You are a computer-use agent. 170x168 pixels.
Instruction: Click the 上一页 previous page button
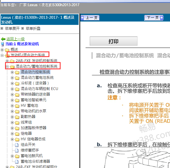pyautogui.click(x=90, y=18)
